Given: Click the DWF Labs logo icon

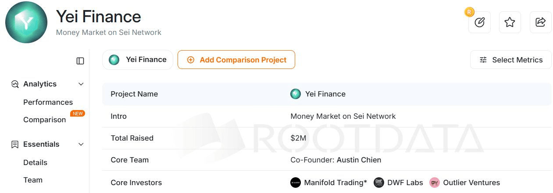Looking at the screenshot, I should pos(379,183).
